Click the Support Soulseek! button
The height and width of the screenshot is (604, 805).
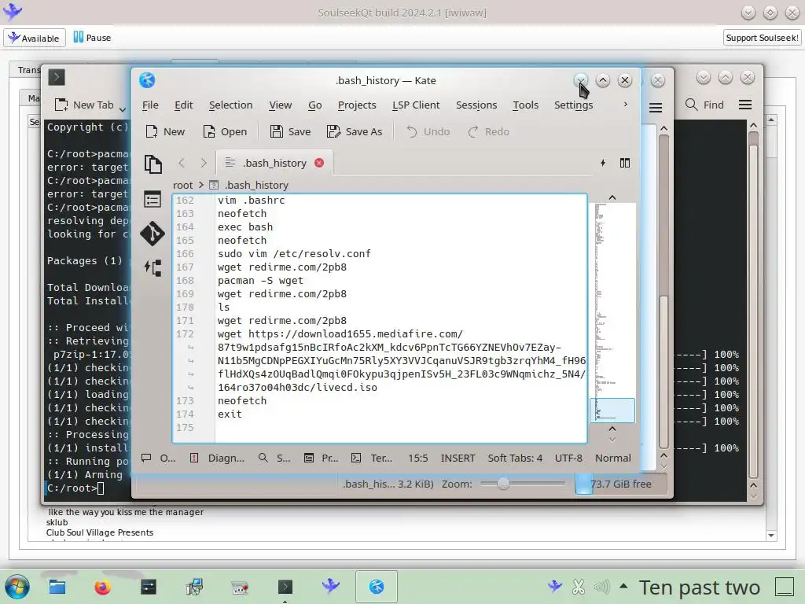pos(762,38)
